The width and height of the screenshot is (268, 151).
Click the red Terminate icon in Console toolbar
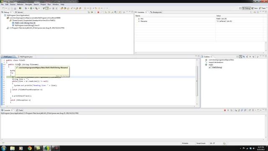click(x=225, y=110)
